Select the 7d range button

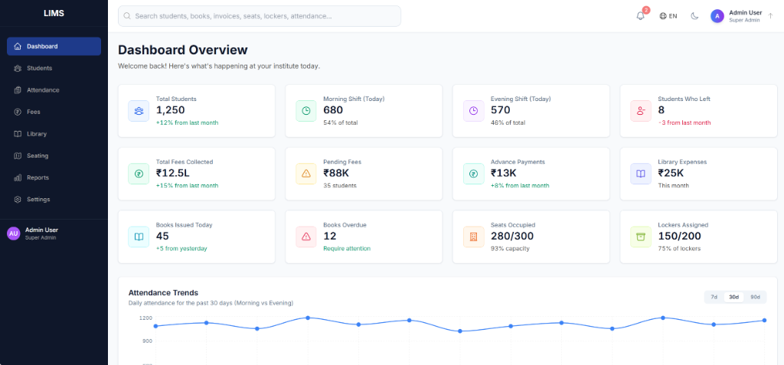[x=714, y=297]
